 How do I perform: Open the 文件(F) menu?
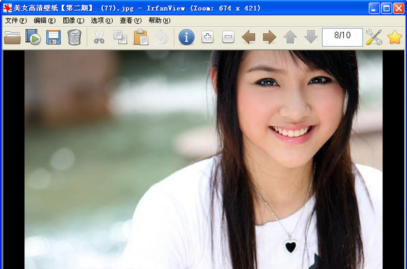coord(16,20)
